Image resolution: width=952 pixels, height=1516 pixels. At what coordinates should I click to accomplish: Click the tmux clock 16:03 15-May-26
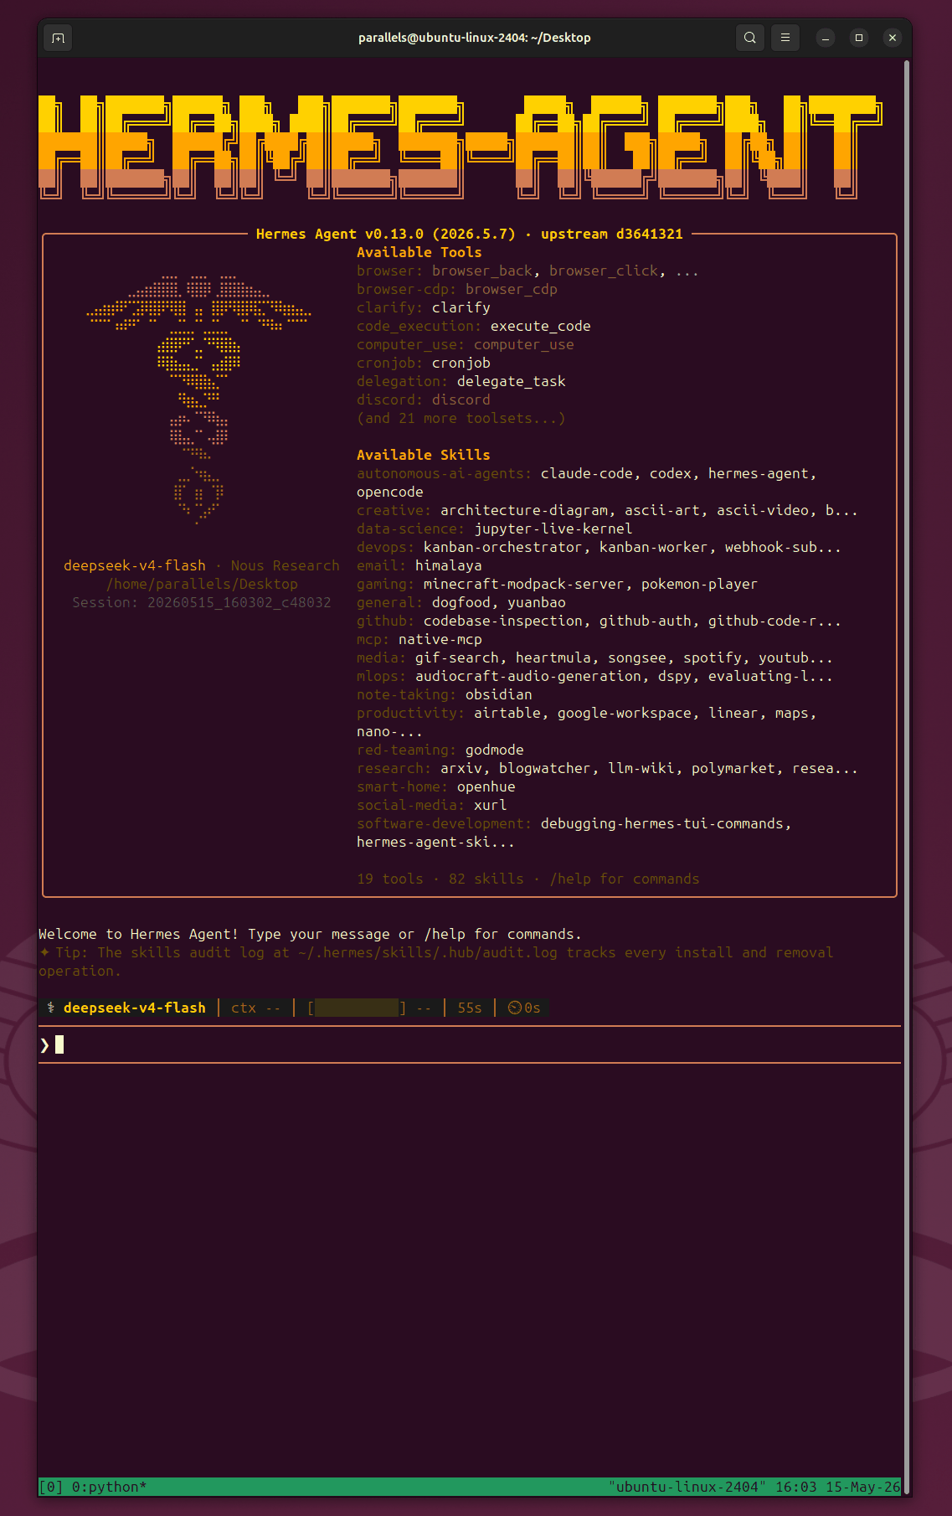[838, 1487]
